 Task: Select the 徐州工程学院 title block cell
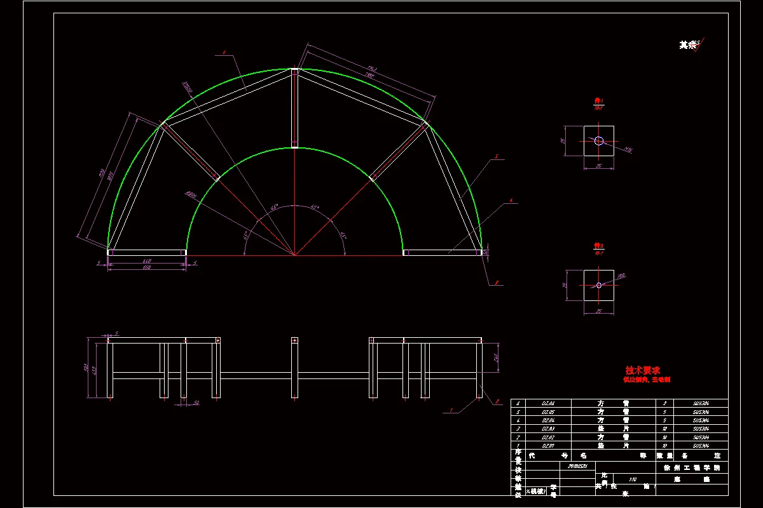(x=692, y=467)
